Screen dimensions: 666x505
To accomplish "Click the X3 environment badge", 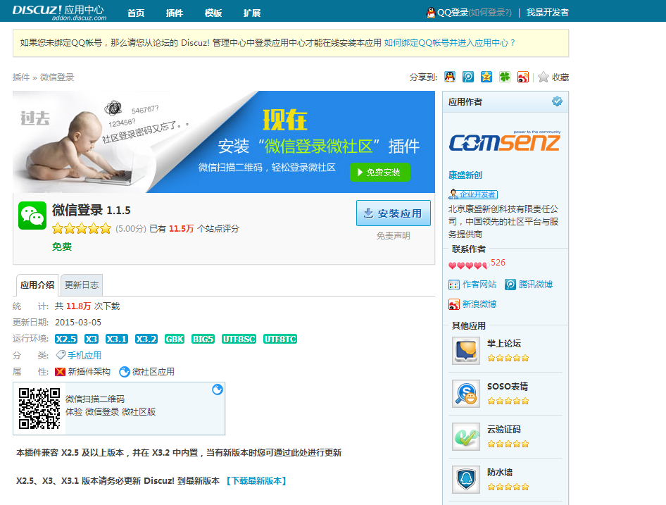I will coord(92,339).
